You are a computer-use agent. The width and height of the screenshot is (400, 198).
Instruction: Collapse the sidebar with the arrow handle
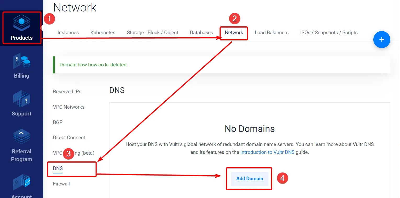pyautogui.click(x=41, y=28)
